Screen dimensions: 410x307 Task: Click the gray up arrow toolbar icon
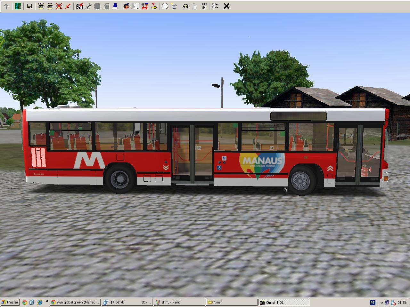[x=6, y=6]
